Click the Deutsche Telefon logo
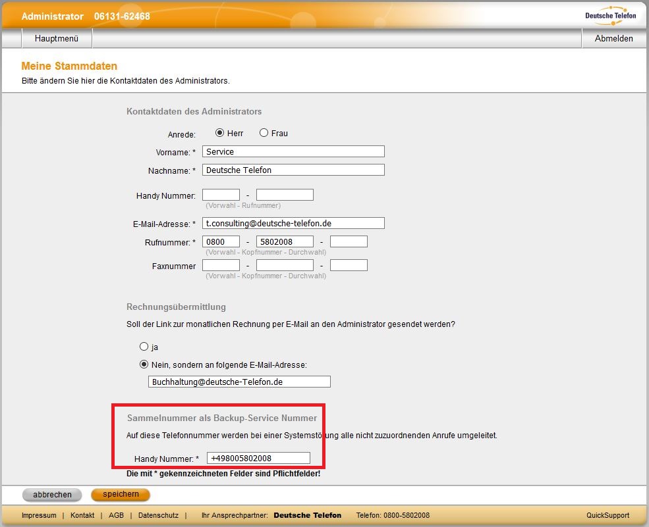The image size is (649, 527). (610, 15)
